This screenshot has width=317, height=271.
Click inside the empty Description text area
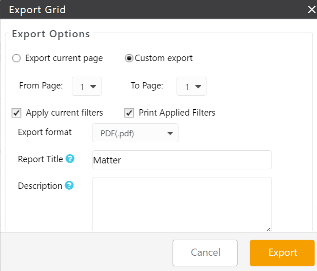181,203
